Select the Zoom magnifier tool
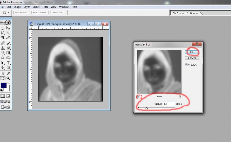 pos(8,78)
